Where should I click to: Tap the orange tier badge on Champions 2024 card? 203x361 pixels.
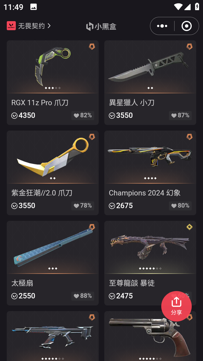tap(189, 137)
